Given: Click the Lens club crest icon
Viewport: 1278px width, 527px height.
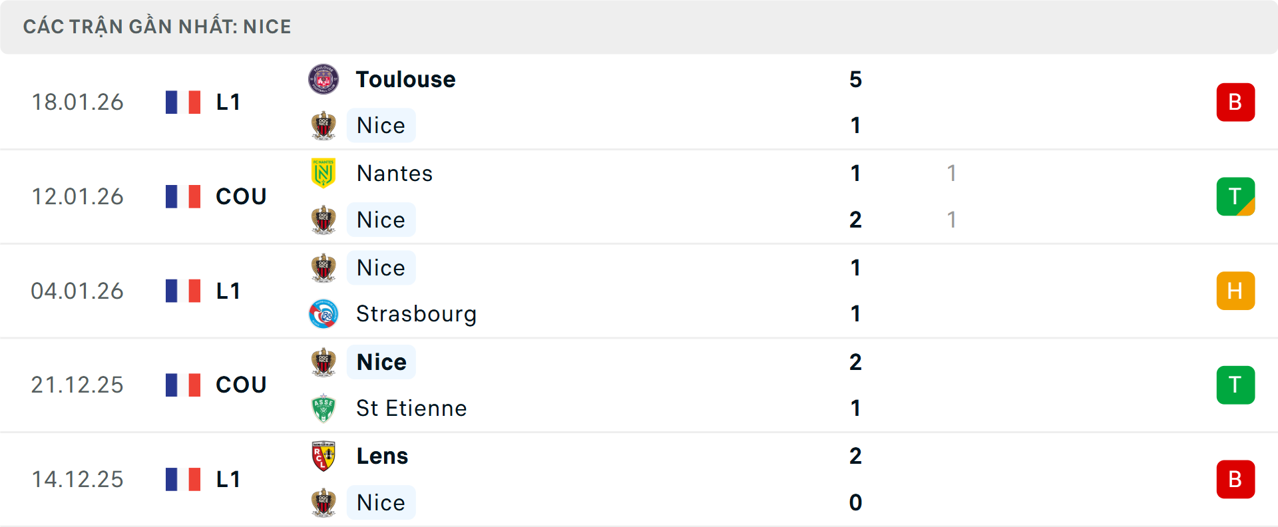Looking at the screenshot, I should pos(323,456).
